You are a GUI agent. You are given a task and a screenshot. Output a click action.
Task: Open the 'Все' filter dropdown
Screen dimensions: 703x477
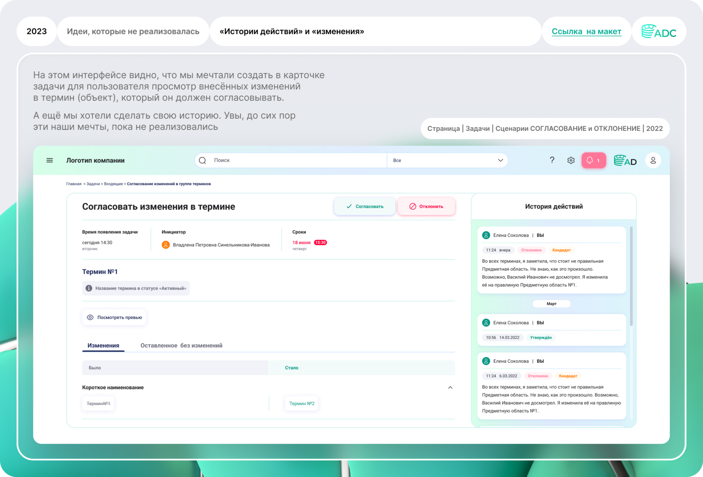pos(447,161)
